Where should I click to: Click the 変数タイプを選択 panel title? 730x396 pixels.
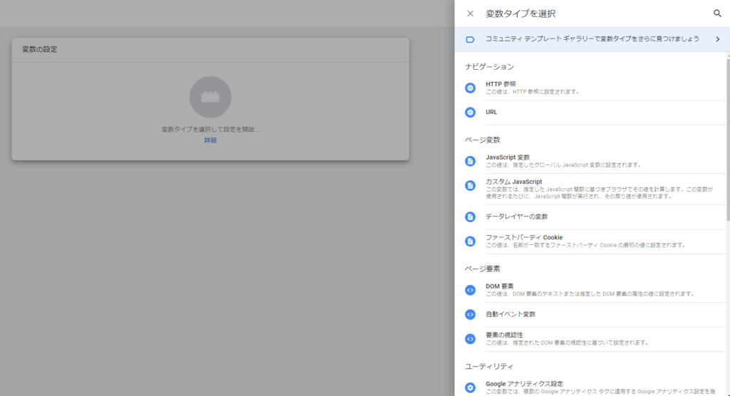[x=520, y=14]
